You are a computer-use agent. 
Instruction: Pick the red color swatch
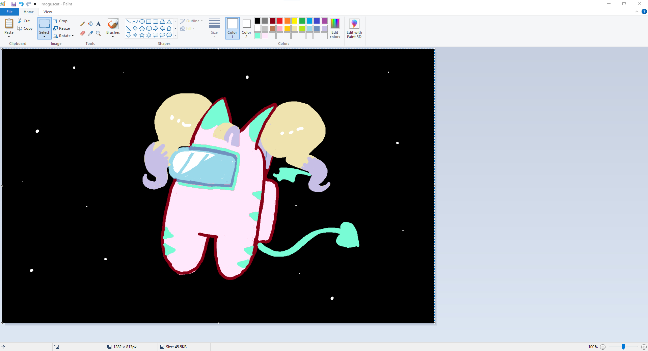(x=280, y=21)
